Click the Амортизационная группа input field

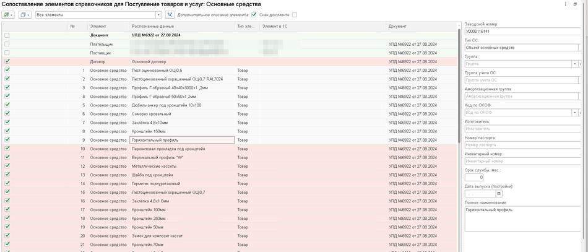[x=521, y=97]
